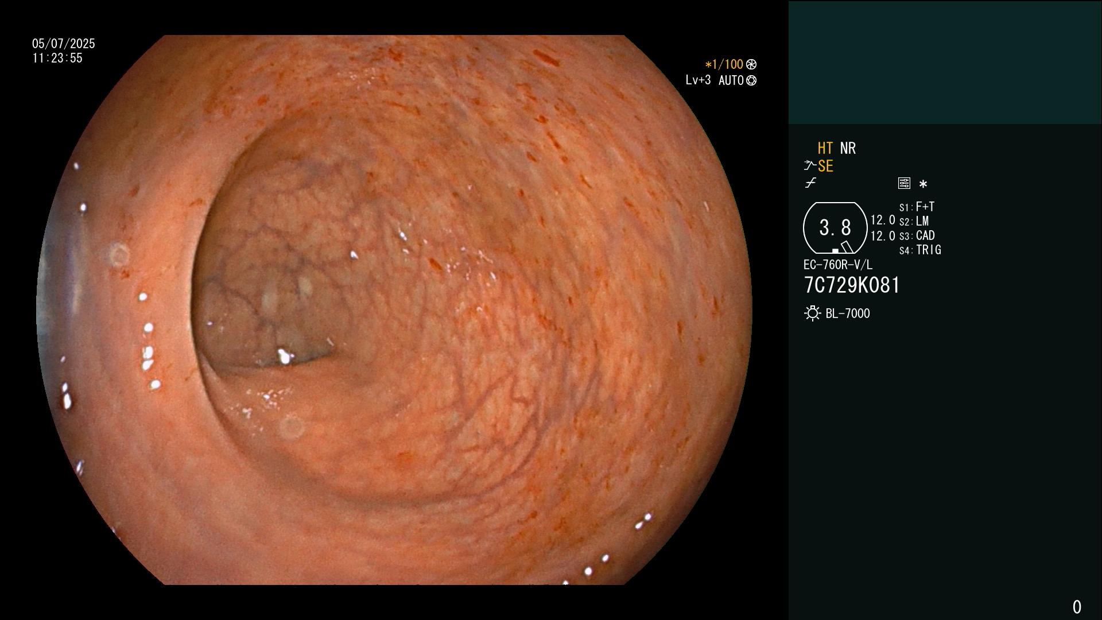Click the endoscopic live image view
Image resolution: width=1102 pixels, height=620 pixels.
pyautogui.click(x=394, y=310)
